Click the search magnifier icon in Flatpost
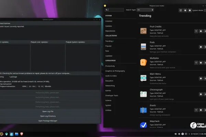Screen dimensions: 206x137 [x=107, y=10]
